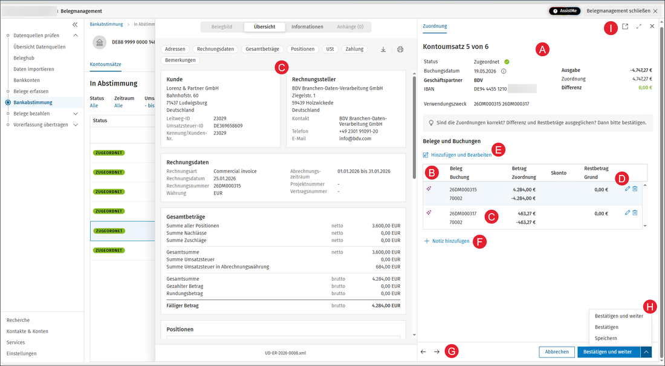
Task: Open Beleghub in the sidebar
Action: pyautogui.click(x=24, y=58)
